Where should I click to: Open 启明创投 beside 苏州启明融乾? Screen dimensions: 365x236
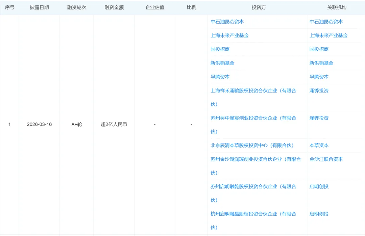[x=319, y=186]
